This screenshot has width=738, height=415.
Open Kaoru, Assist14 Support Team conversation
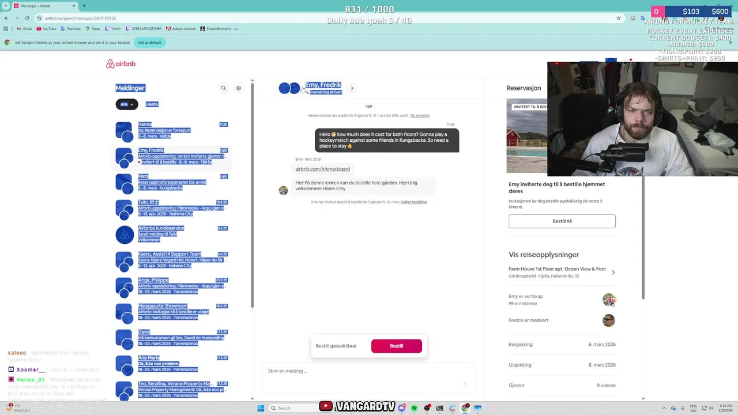[172, 260]
